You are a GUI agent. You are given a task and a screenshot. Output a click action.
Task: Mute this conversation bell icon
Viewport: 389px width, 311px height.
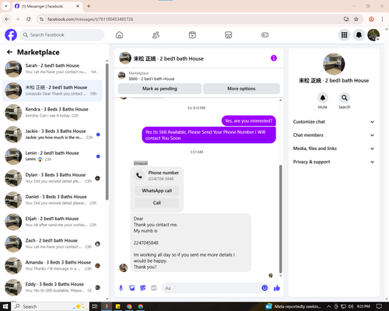(x=323, y=98)
